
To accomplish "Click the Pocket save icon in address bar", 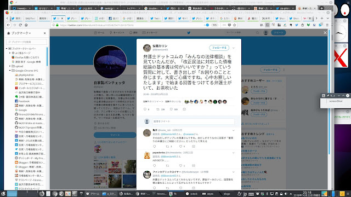I will pos(229,25).
